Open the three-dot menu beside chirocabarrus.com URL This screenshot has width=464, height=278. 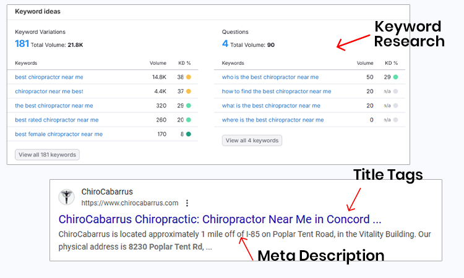[x=187, y=203]
